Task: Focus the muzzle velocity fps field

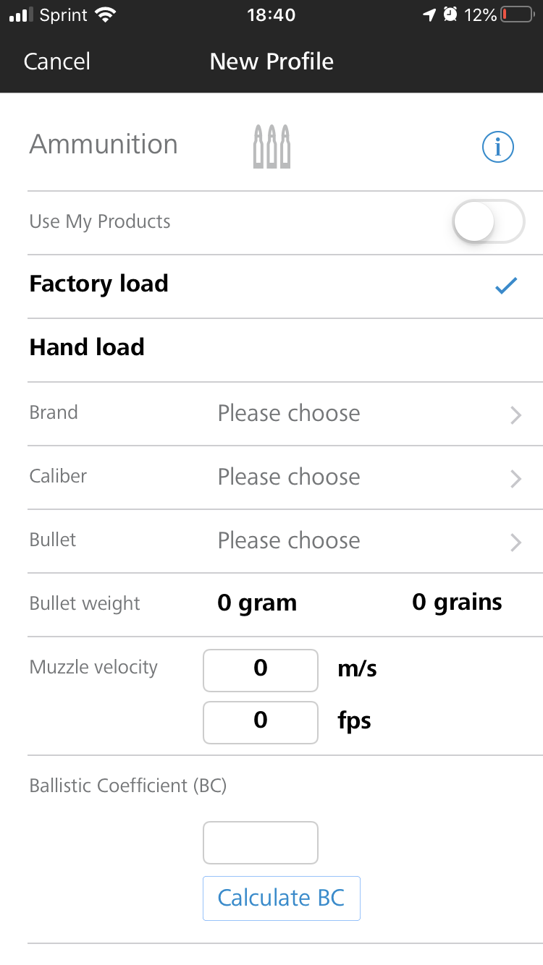Action: coord(261,723)
